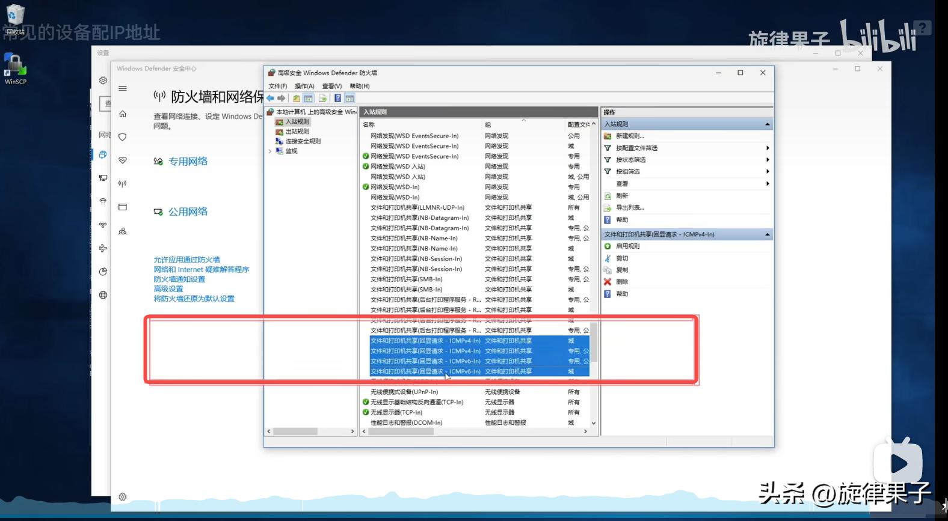This screenshot has width=948, height=521.
Task: Click 防火墙通知设置 link
Action: pos(179,279)
